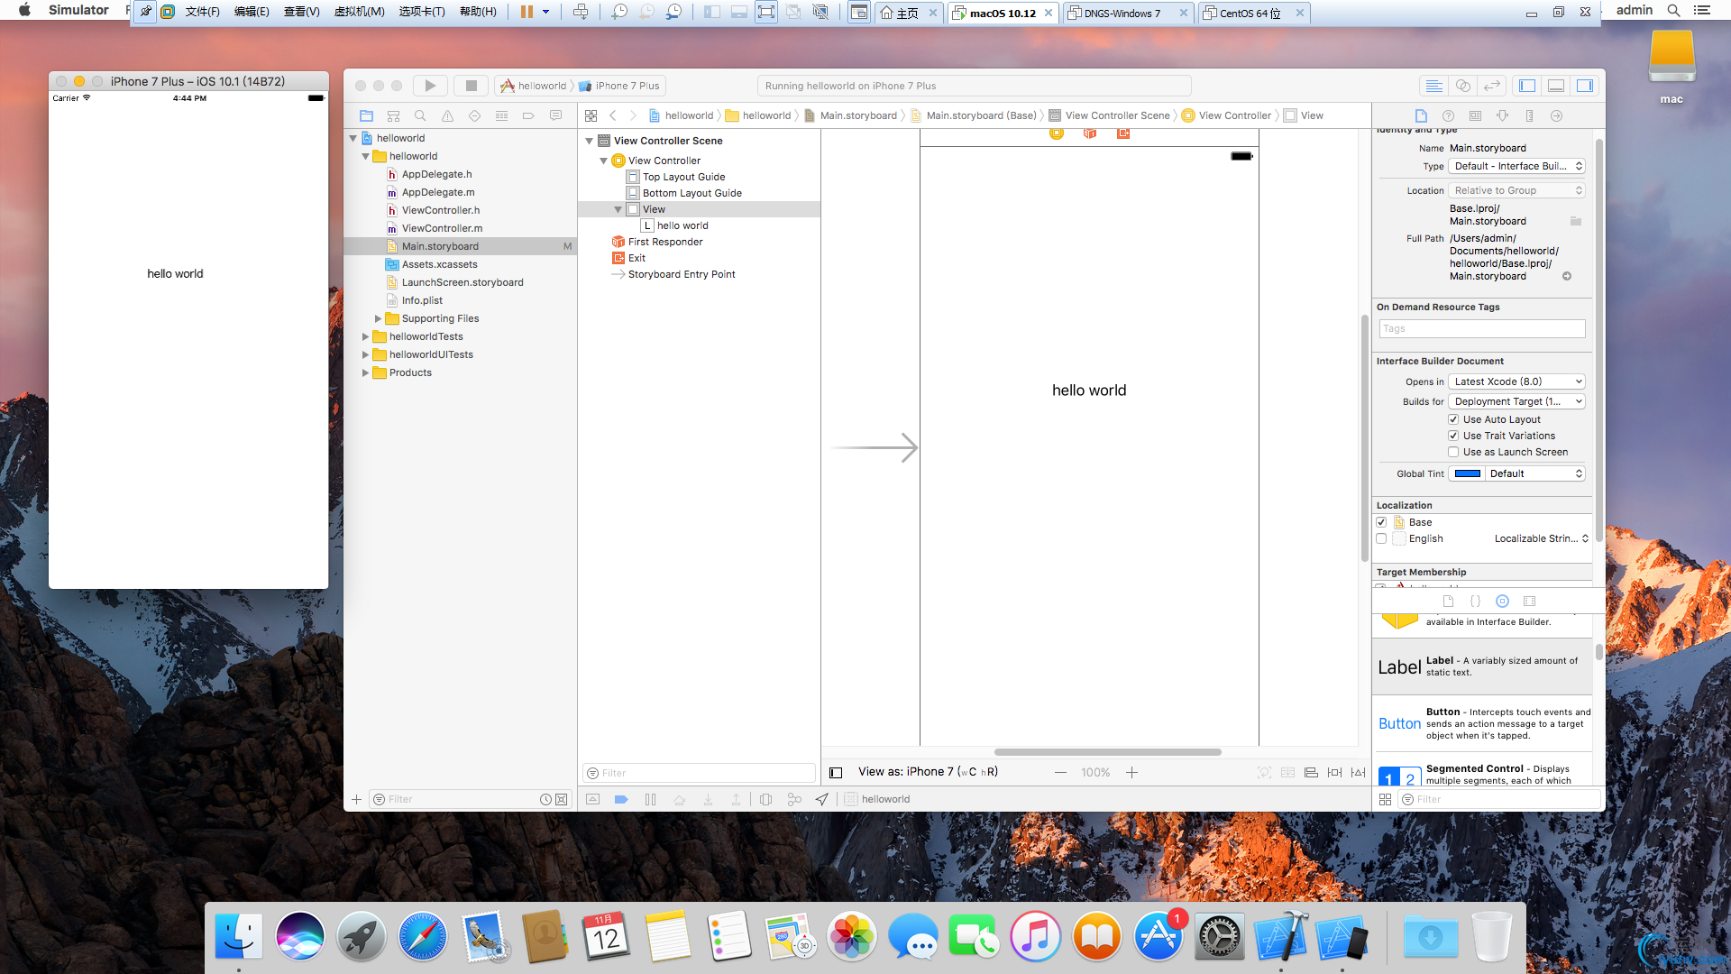
Task: Uncheck the Base localization
Action: point(1381,522)
